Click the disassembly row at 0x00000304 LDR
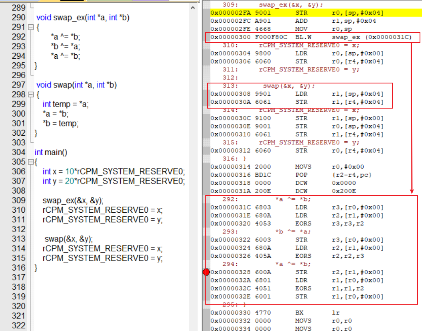 pyautogui.click(x=316, y=53)
